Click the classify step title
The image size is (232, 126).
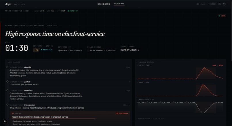tap(28, 67)
